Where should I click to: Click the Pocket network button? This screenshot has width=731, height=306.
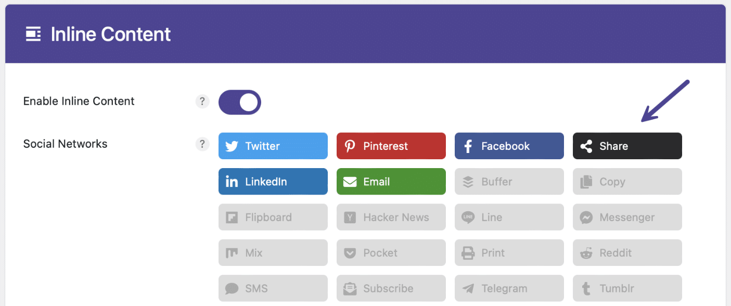391,252
